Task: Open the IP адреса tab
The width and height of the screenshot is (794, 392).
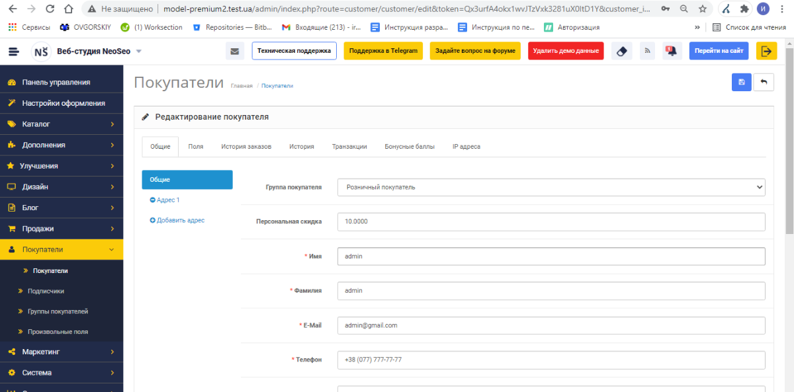Action: click(466, 146)
